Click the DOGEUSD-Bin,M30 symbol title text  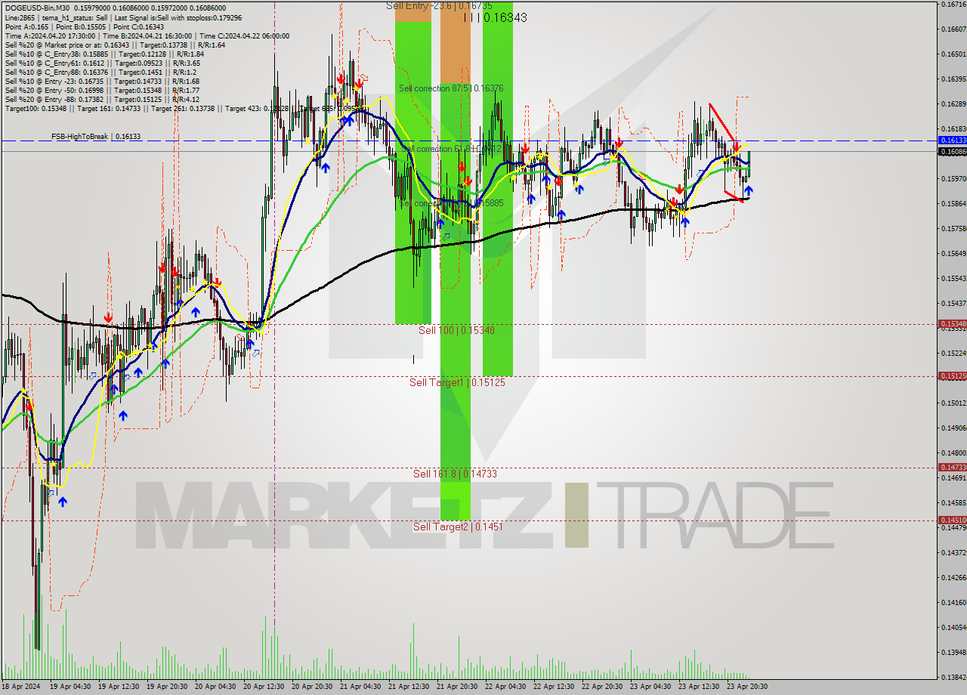point(36,8)
